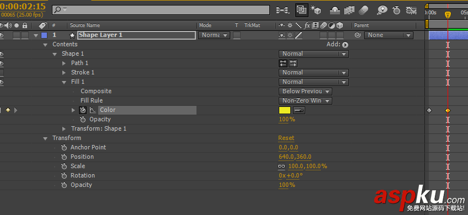Expand the Stroke 1 group
This screenshot has height=215, width=468.
[64, 73]
